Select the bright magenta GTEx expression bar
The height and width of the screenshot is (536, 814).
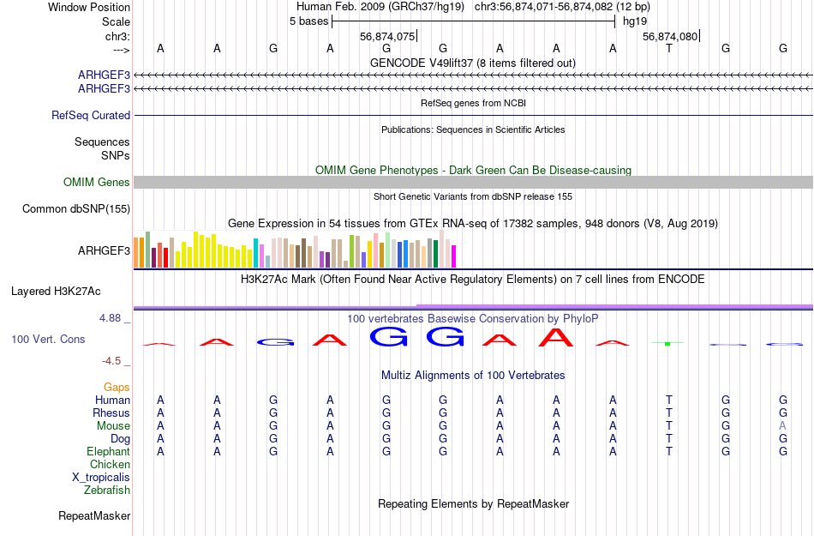(454, 256)
